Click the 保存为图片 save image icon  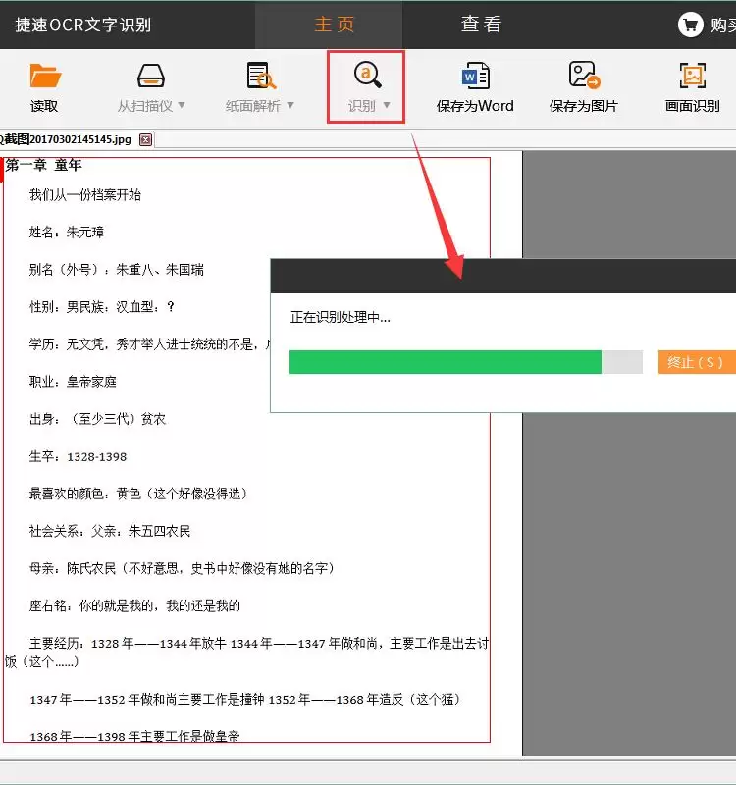coord(584,76)
